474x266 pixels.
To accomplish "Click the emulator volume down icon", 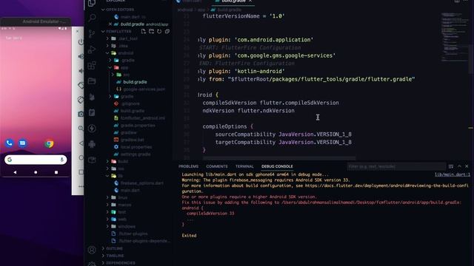I will pyautogui.click(x=81, y=71).
